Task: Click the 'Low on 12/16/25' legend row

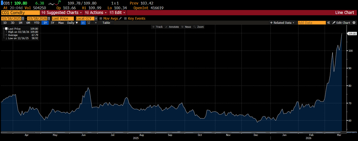Action: (21, 38)
